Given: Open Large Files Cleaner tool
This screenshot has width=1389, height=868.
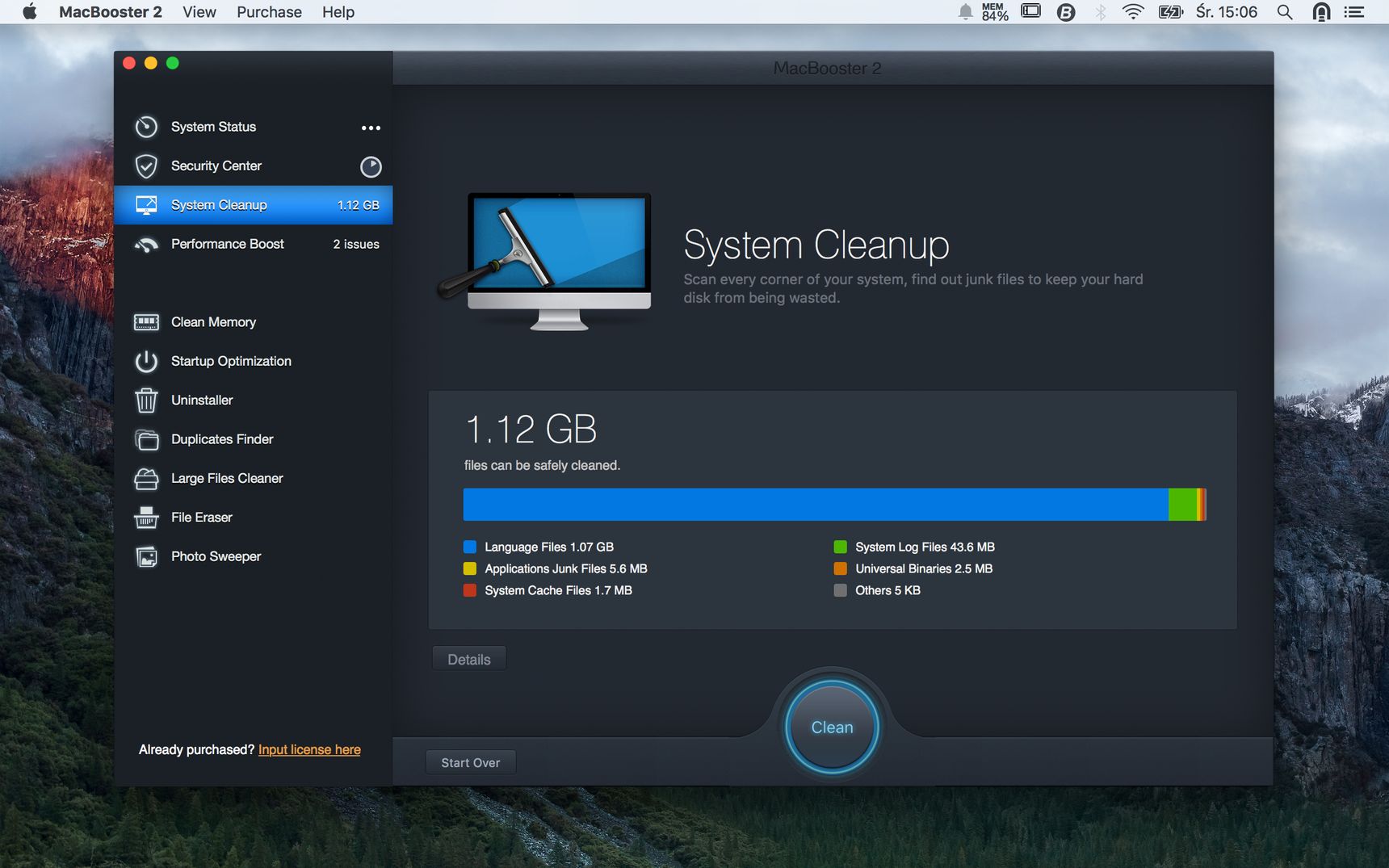Looking at the screenshot, I should click(254, 479).
